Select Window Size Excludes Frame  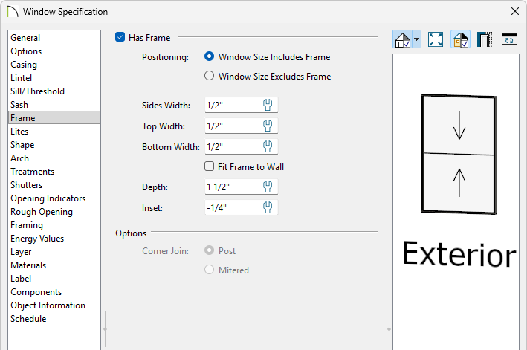coord(209,76)
